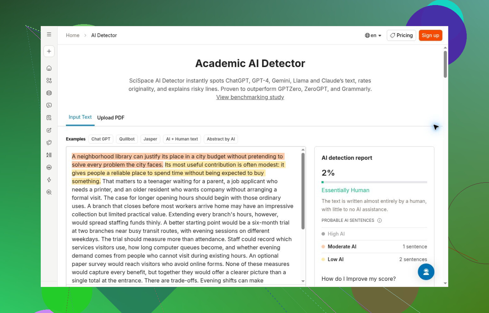Click the text box scroll-up arrow
The image size is (489, 313).
pyautogui.click(x=303, y=149)
